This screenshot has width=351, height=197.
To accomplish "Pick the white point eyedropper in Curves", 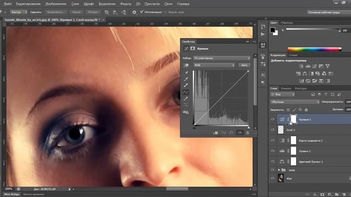I will (x=186, y=85).
